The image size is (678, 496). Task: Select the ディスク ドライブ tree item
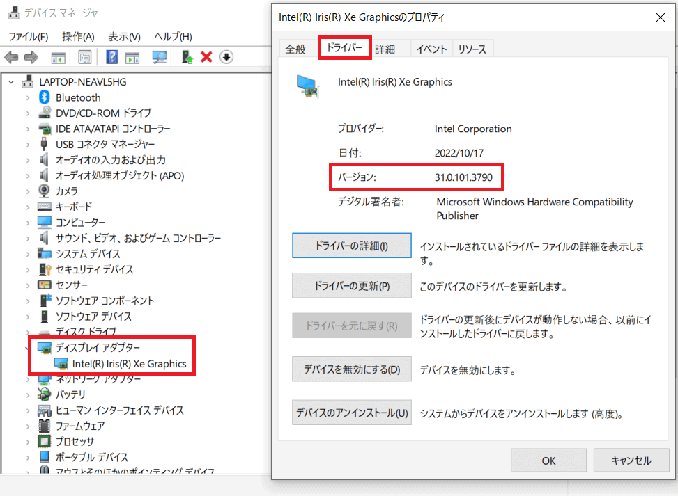click(86, 332)
